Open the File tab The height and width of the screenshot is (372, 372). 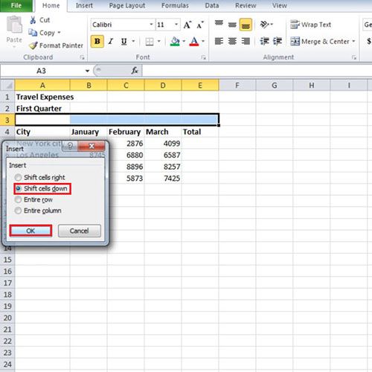point(16,5)
